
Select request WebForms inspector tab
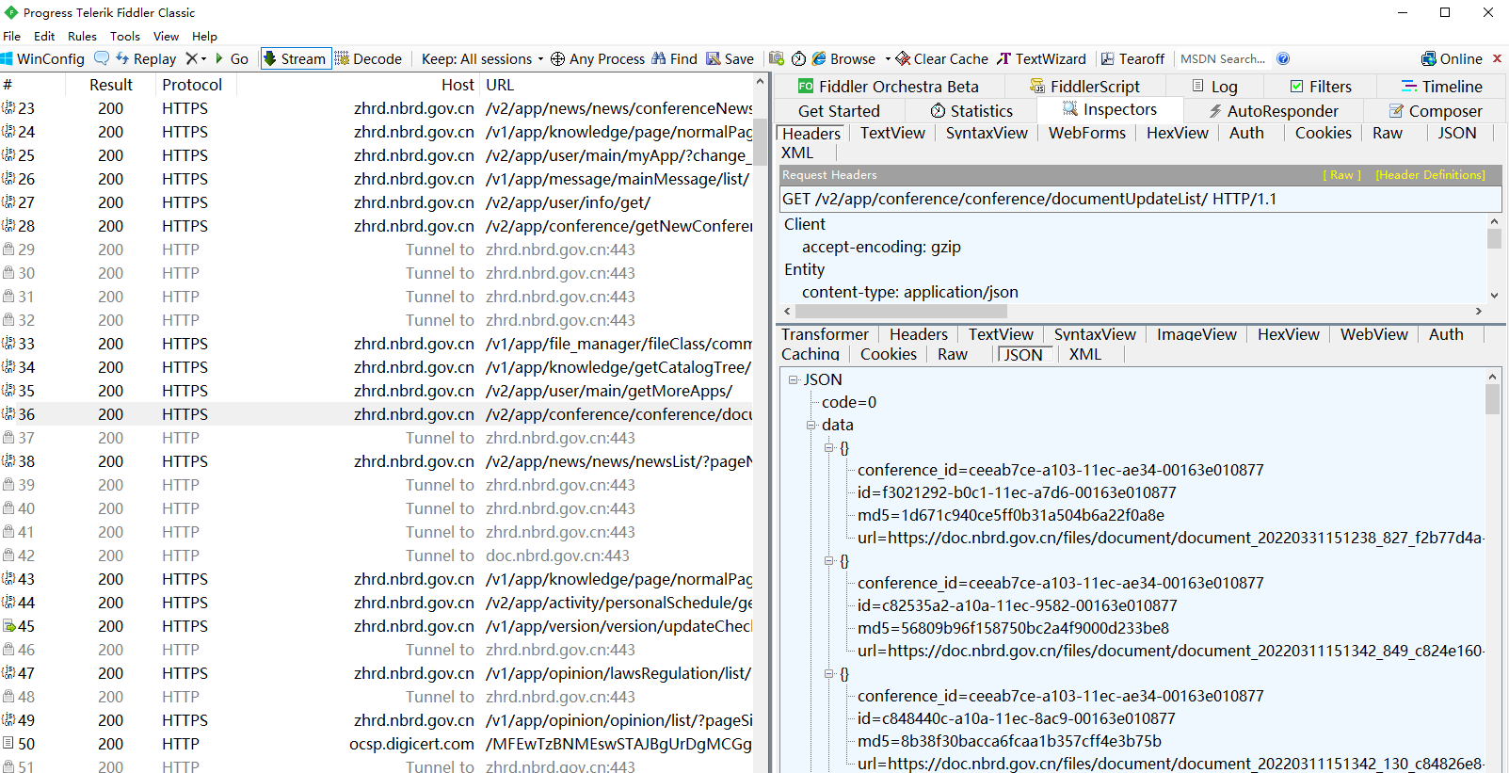click(x=1087, y=133)
